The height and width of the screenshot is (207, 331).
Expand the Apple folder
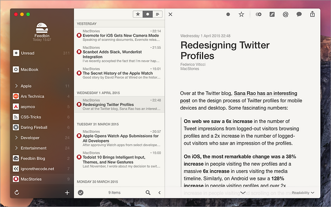pos(16,86)
